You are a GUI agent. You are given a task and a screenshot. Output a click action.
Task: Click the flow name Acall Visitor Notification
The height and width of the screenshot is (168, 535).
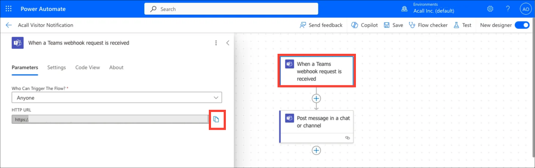[x=46, y=25]
